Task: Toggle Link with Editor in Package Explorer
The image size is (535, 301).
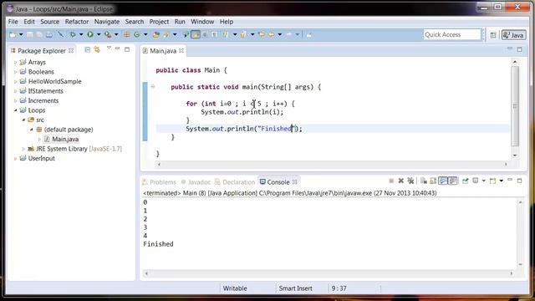Action: pyautogui.click(x=97, y=50)
